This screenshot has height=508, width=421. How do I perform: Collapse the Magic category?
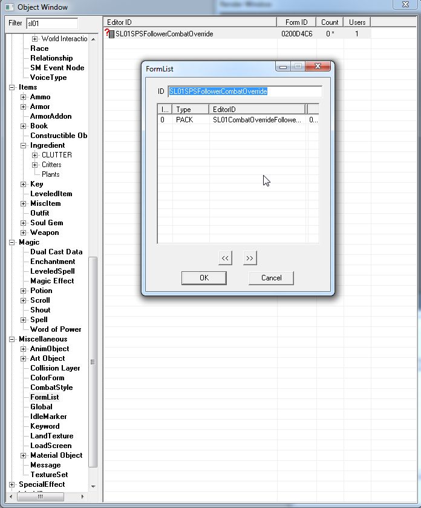[12, 243]
